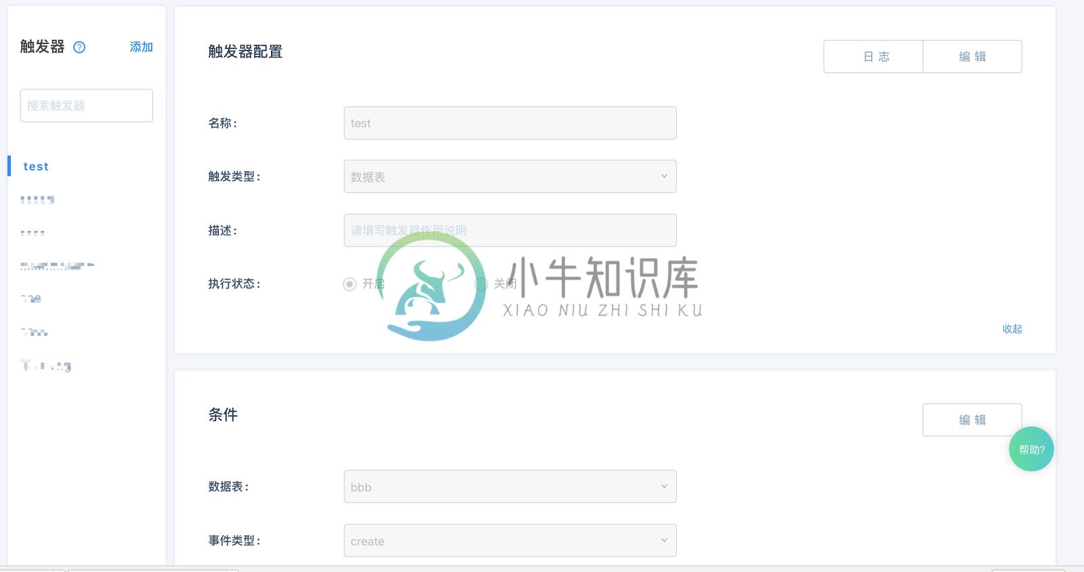This screenshot has width=1084, height=572.
Task: Click 编辑 in trigger configuration panel
Action: tap(972, 56)
